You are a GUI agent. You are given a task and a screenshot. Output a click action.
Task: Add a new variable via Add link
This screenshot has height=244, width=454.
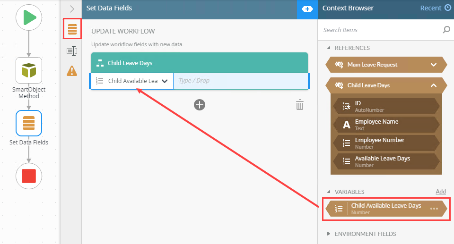[x=441, y=192]
